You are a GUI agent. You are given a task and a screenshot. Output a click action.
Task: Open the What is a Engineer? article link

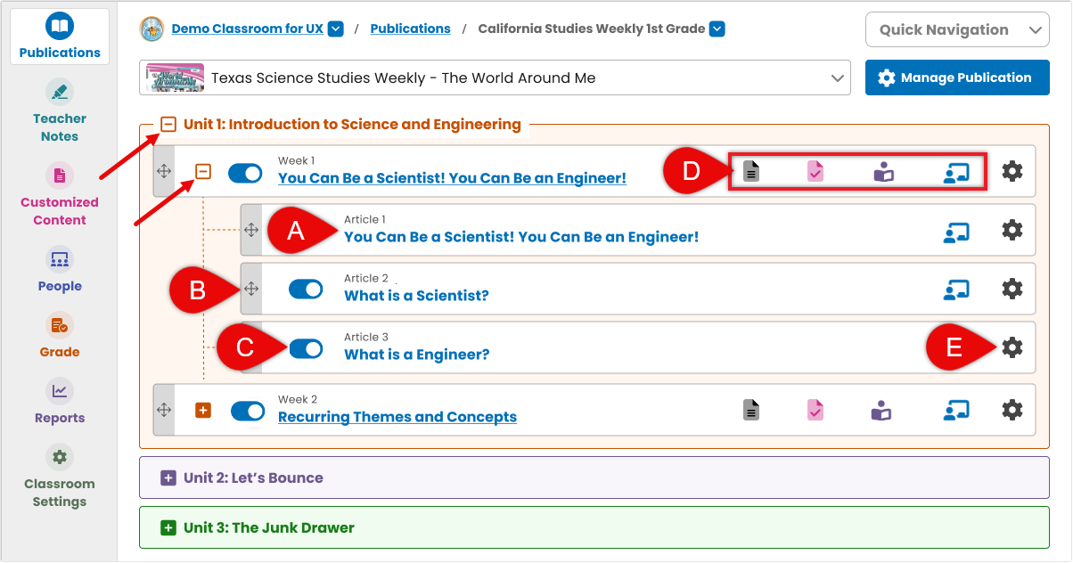coord(417,355)
